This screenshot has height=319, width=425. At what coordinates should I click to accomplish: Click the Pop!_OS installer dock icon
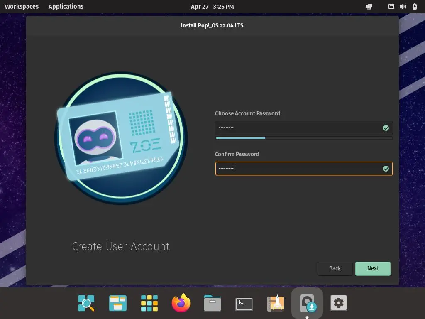pyautogui.click(x=307, y=303)
